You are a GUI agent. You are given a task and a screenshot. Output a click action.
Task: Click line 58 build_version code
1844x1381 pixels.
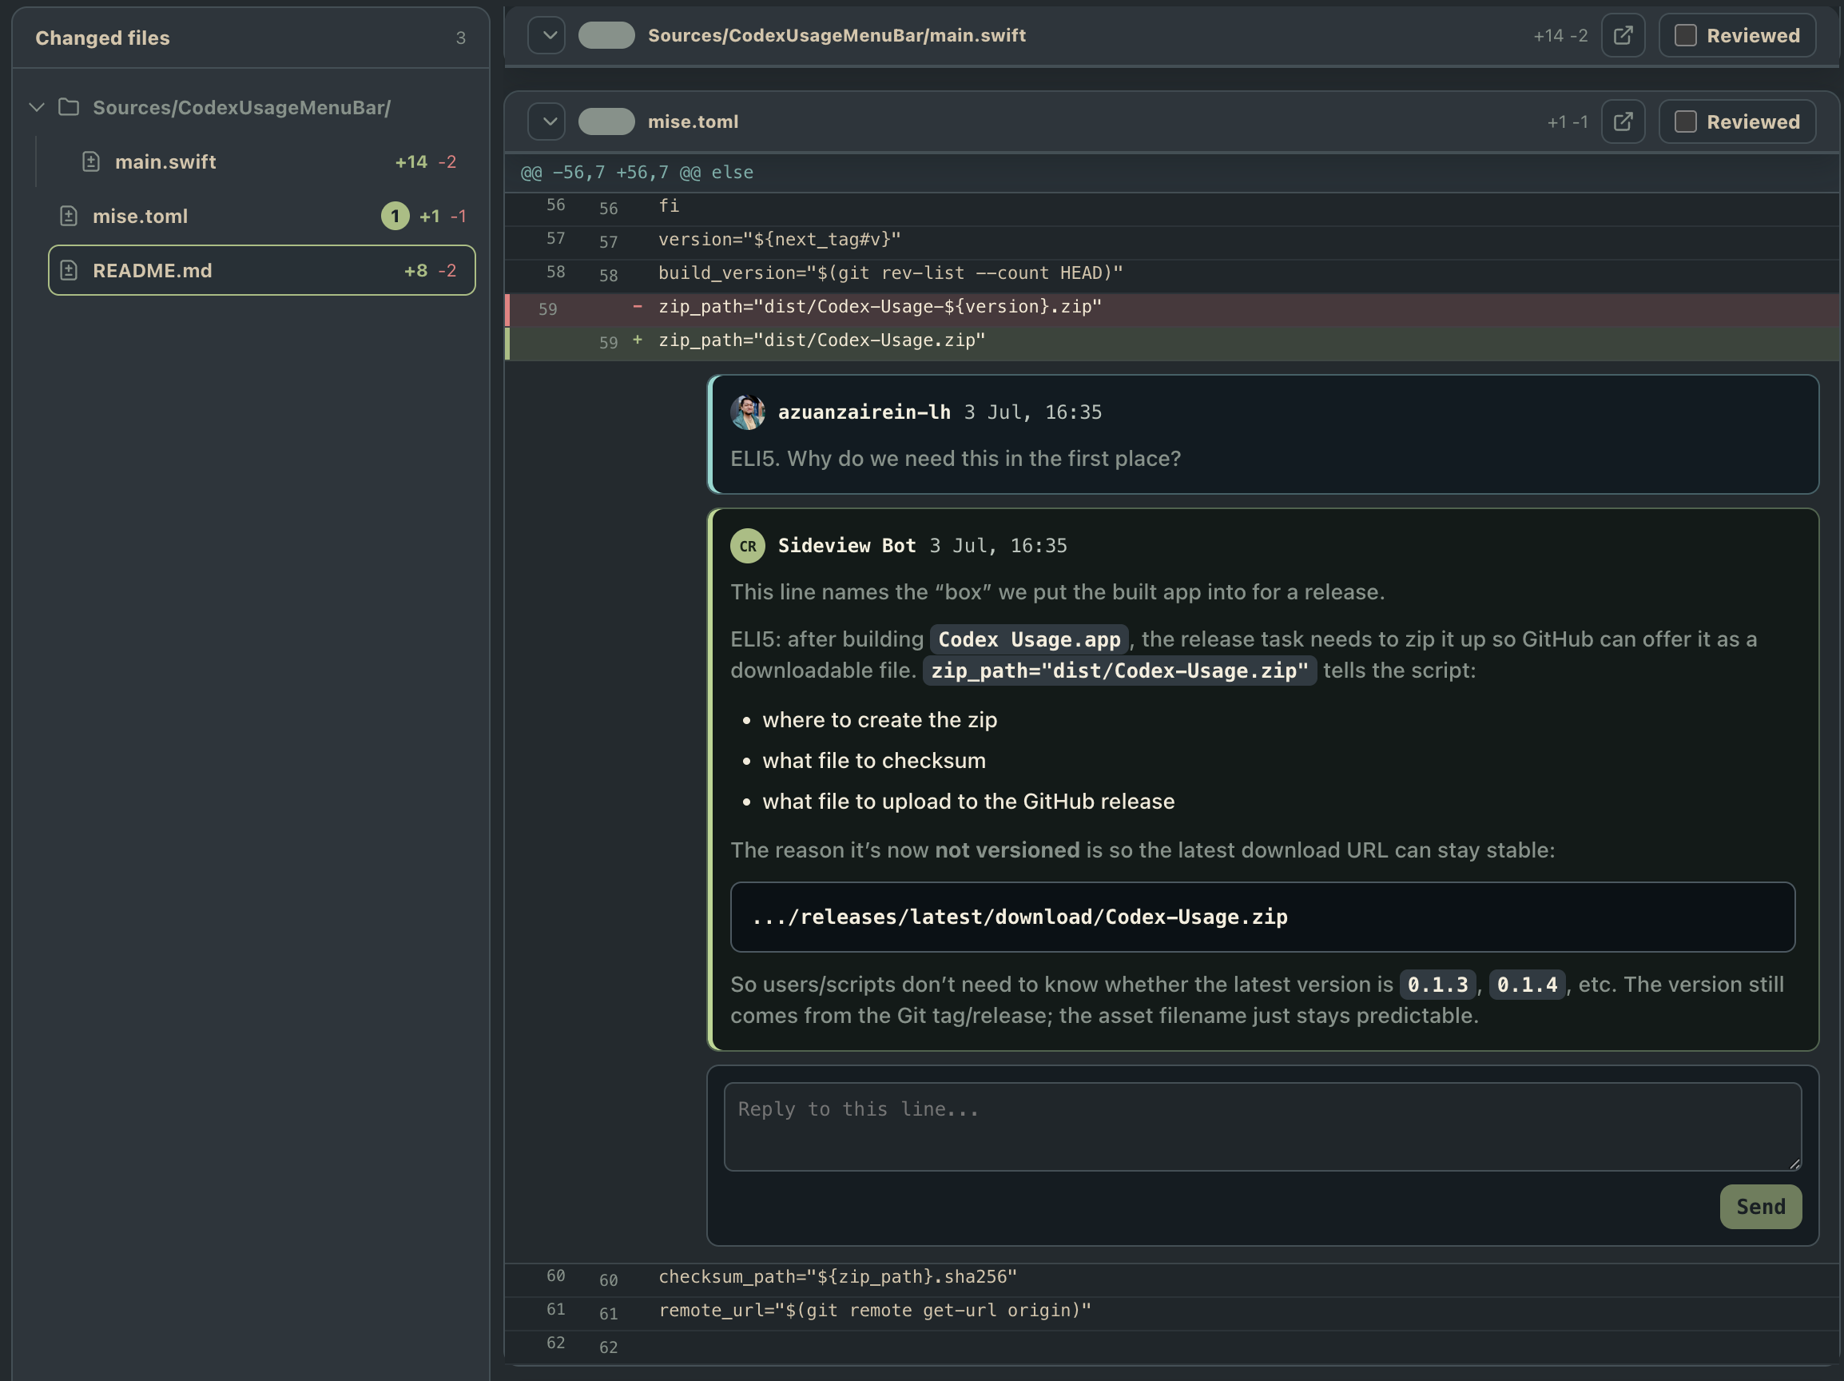tap(890, 273)
